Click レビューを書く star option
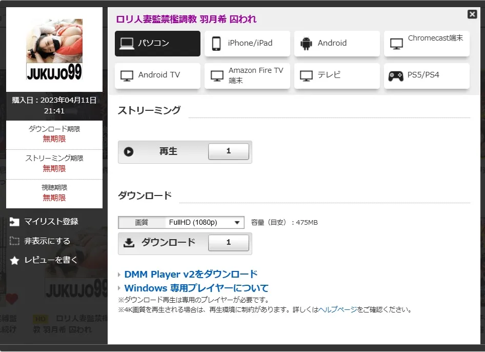485x352 pixels. click(x=43, y=260)
